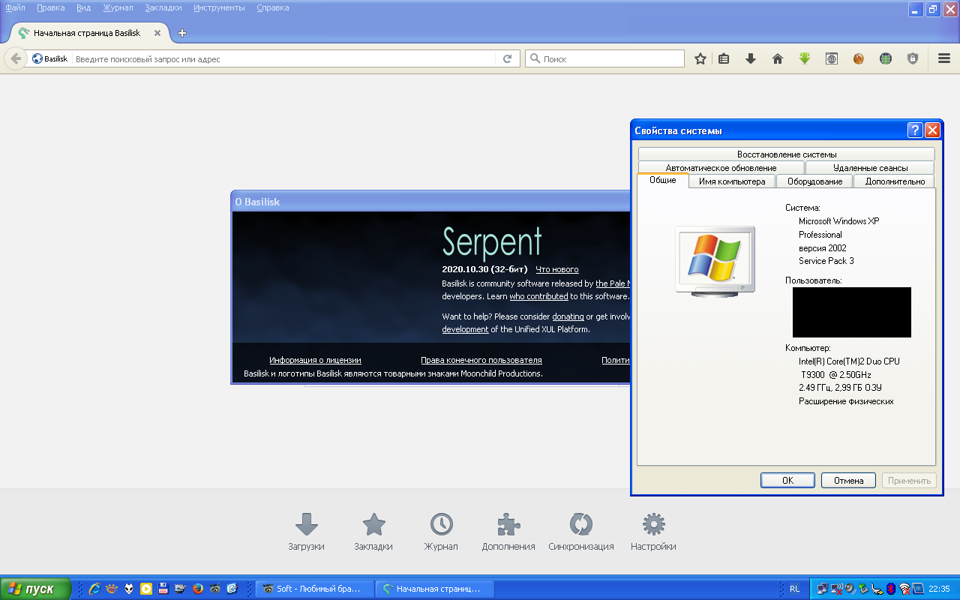960x600 pixels.
Task: Click the blue-green globe extension icon
Action: point(886,58)
